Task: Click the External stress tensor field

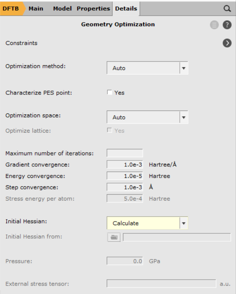Action: (161, 283)
